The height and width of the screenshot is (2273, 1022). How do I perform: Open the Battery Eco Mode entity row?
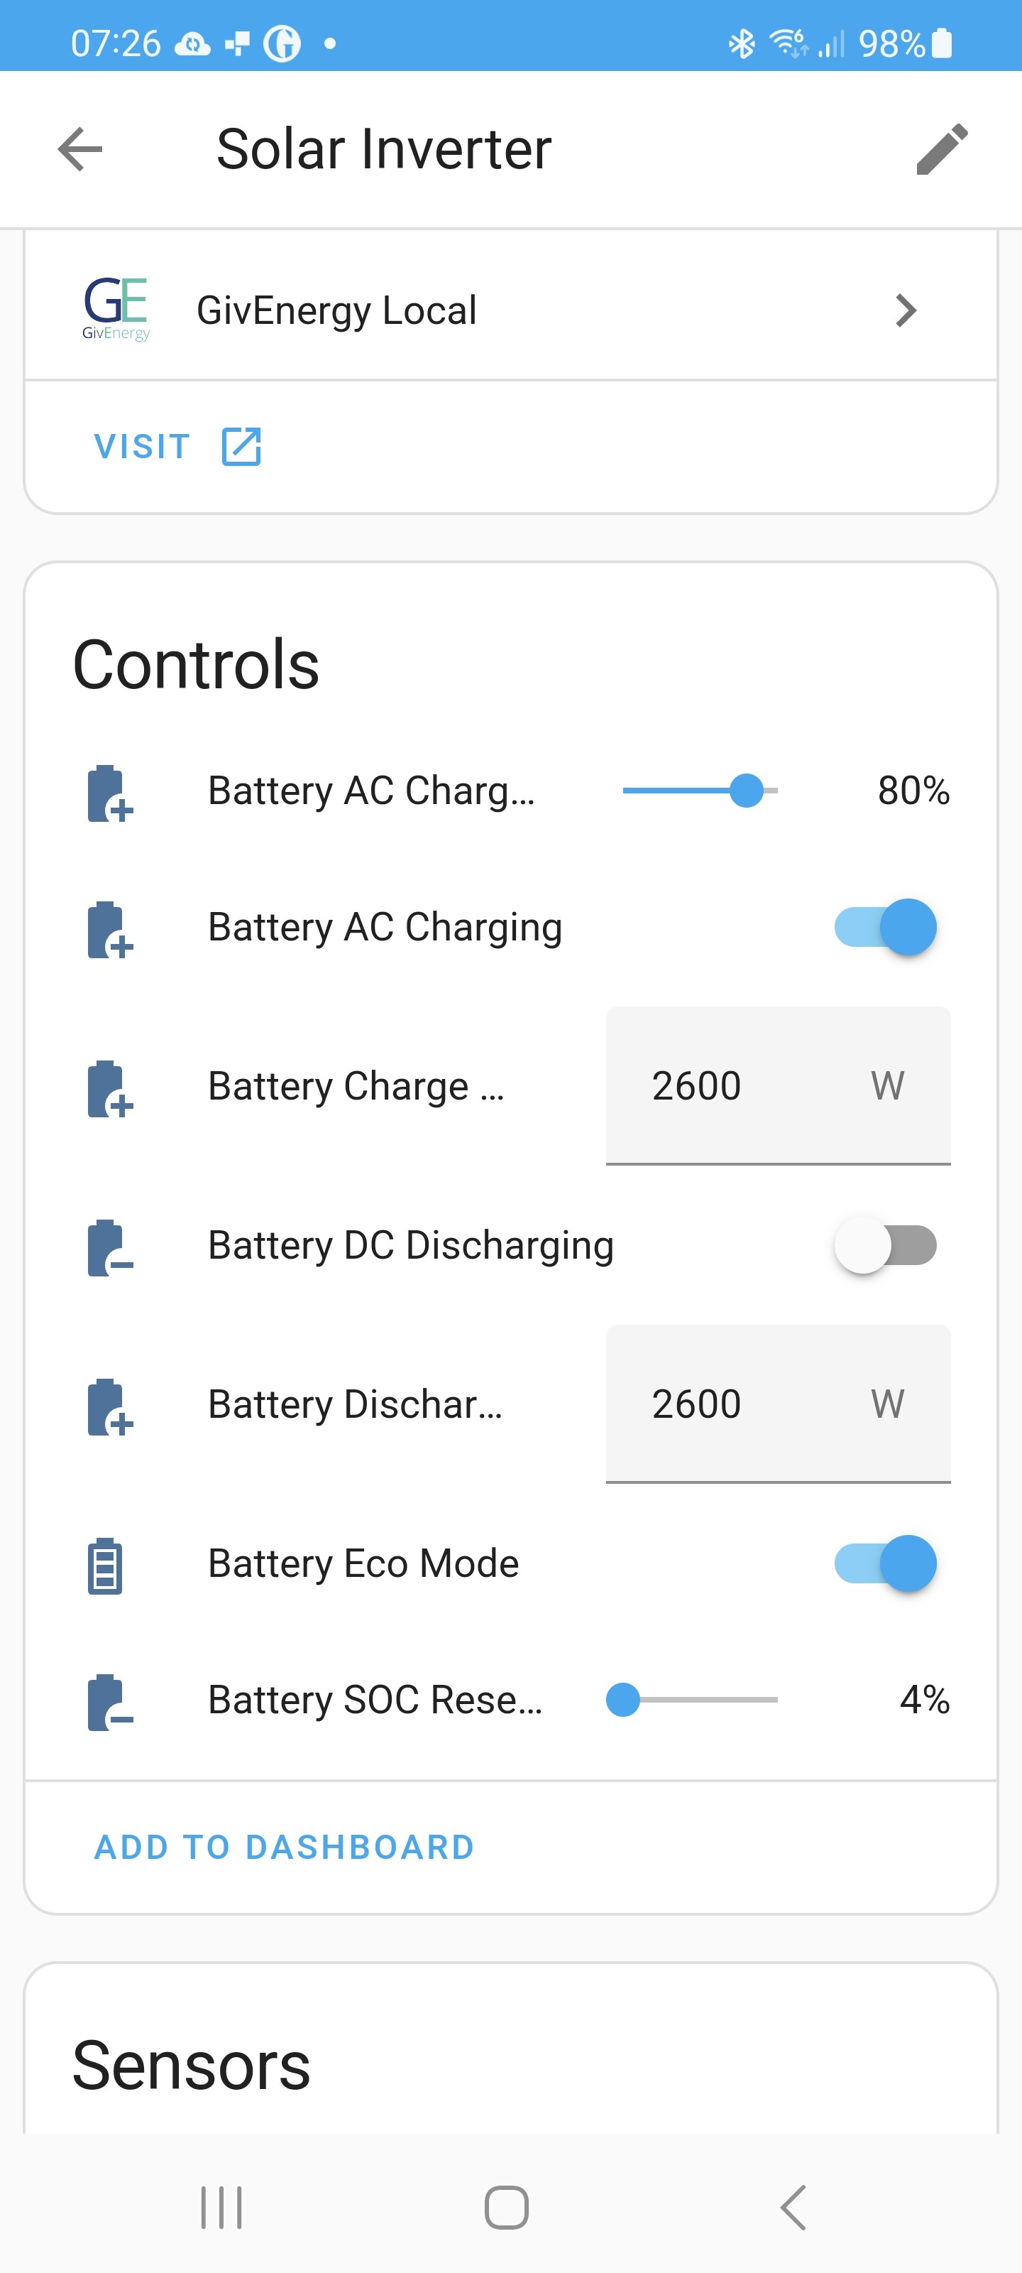coord(510,1563)
